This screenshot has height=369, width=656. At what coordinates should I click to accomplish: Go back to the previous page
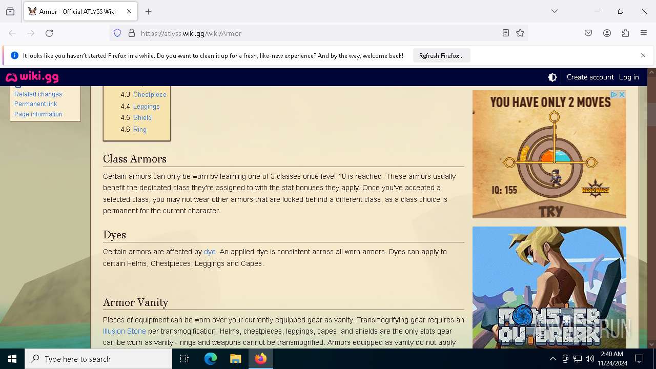12,33
